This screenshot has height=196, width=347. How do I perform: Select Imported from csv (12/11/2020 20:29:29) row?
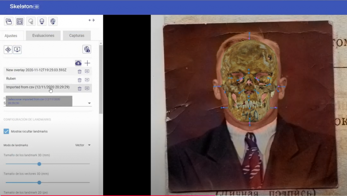(x=47, y=87)
